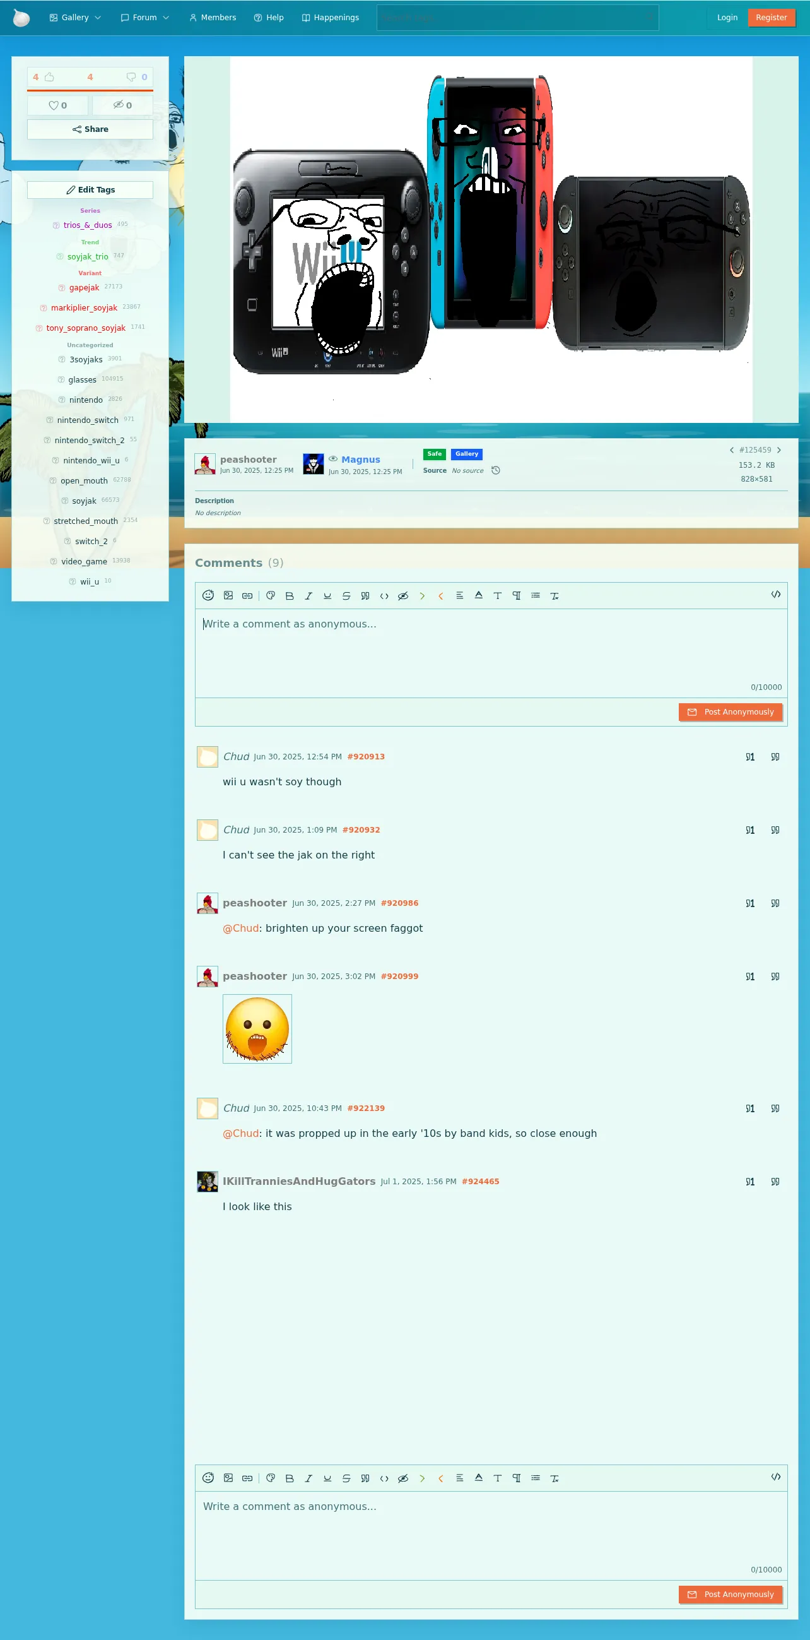Expand the Forum dropdown menu
The image size is (810, 1640).
tap(145, 18)
